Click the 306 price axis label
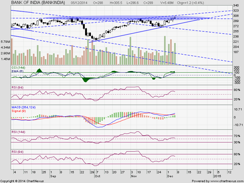 click(x=236, y=16)
